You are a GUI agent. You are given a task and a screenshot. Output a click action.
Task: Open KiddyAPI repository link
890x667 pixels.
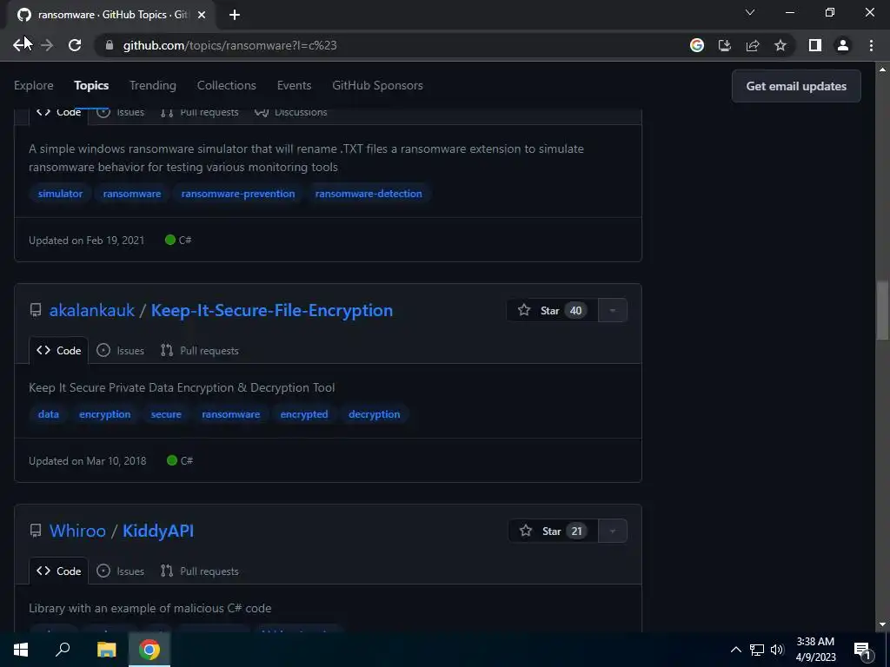(x=158, y=531)
